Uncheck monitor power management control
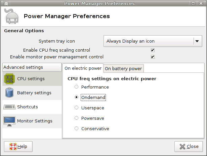Viewport: 207px width, 156px height. click(153, 57)
